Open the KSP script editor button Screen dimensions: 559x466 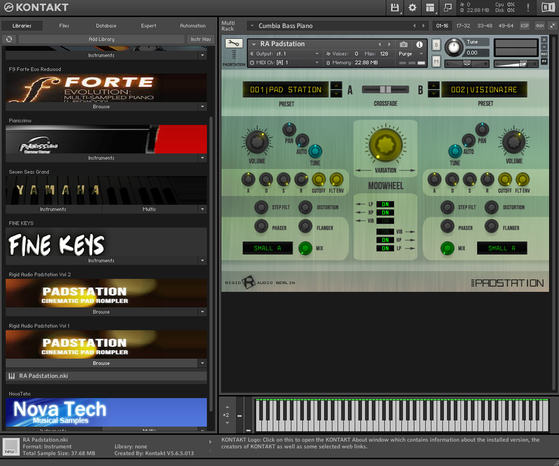pos(524,25)
